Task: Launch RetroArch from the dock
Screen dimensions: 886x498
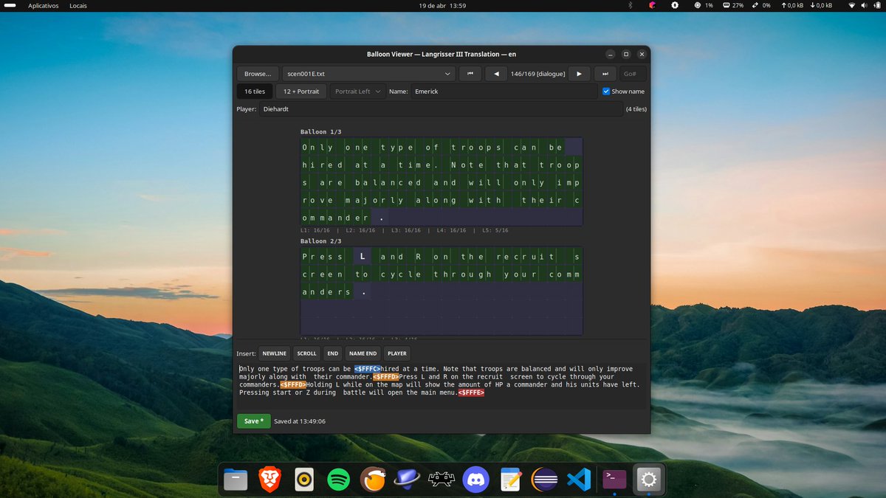Action: click(x=442, y=480)
